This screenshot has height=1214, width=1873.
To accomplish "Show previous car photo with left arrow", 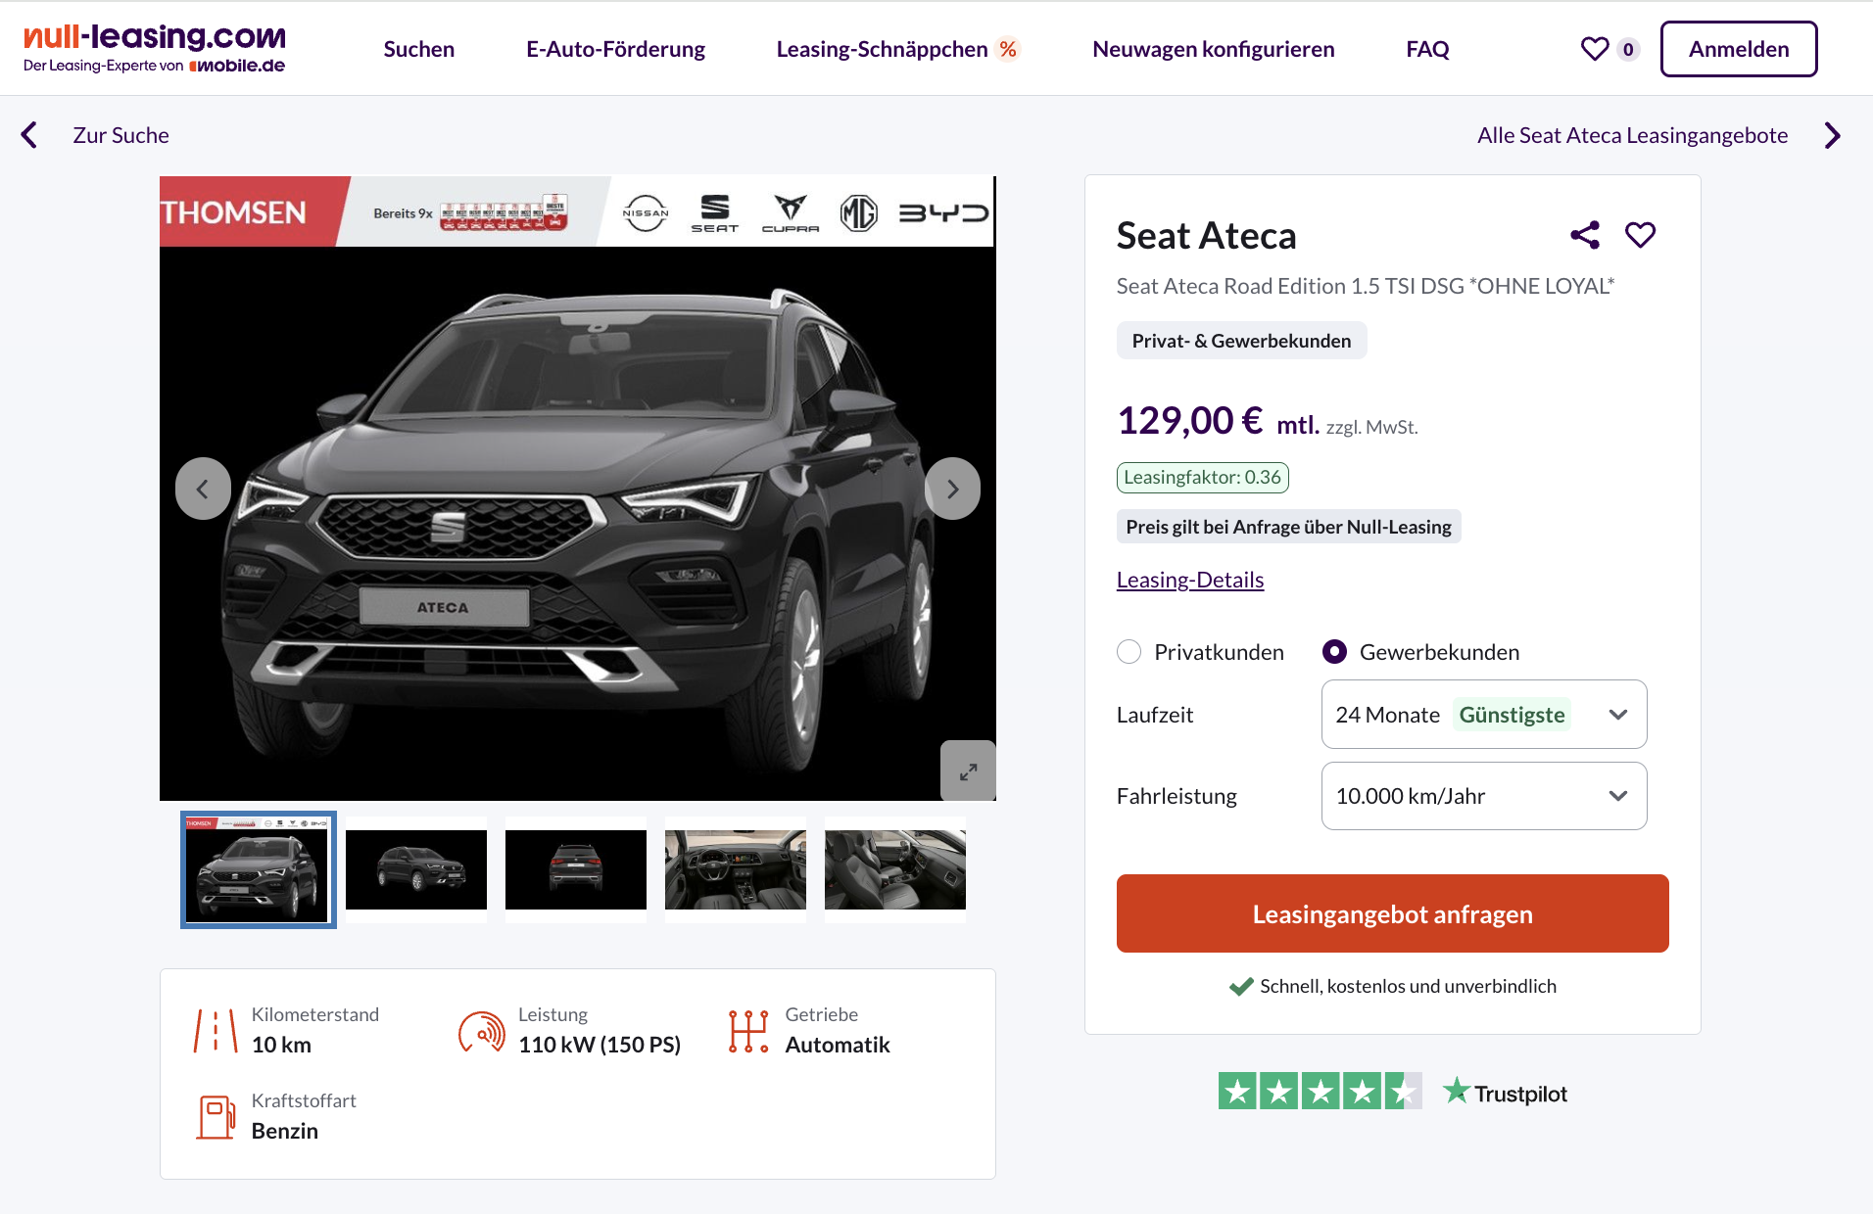I will click(x=203, y=489).
